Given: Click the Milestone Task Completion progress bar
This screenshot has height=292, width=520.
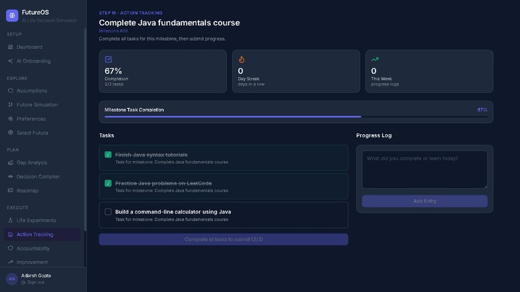Looking at the screenshot, I should 296,117.
